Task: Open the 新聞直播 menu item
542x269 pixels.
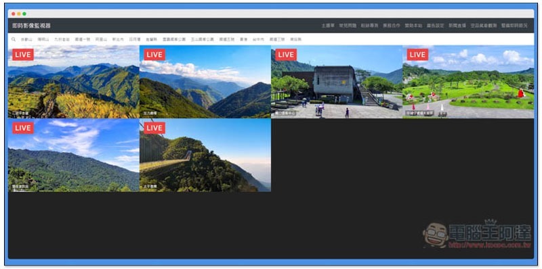Action: [x=457, y=26]
